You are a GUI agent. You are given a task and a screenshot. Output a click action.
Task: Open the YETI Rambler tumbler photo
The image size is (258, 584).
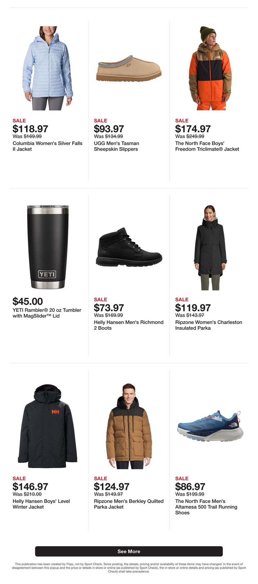click(48, 247)
